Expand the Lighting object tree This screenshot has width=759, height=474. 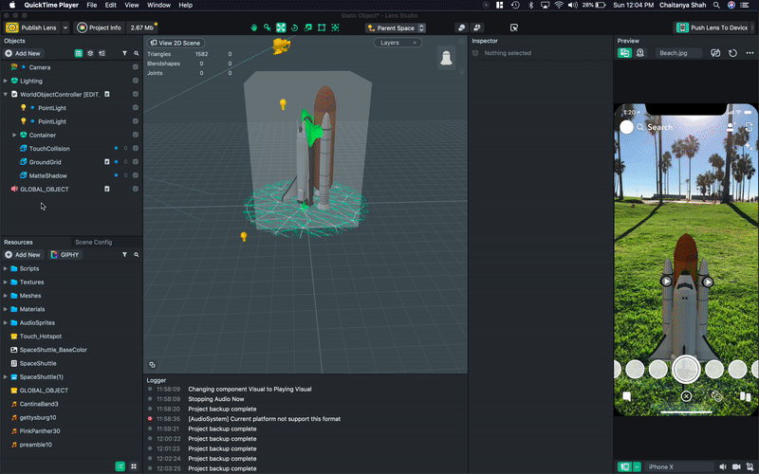click(x=6, y=81)
